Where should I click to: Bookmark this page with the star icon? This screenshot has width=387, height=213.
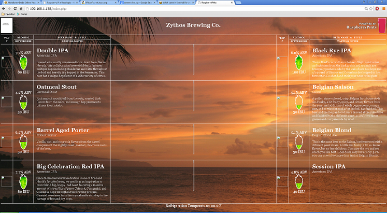[371, 9]
